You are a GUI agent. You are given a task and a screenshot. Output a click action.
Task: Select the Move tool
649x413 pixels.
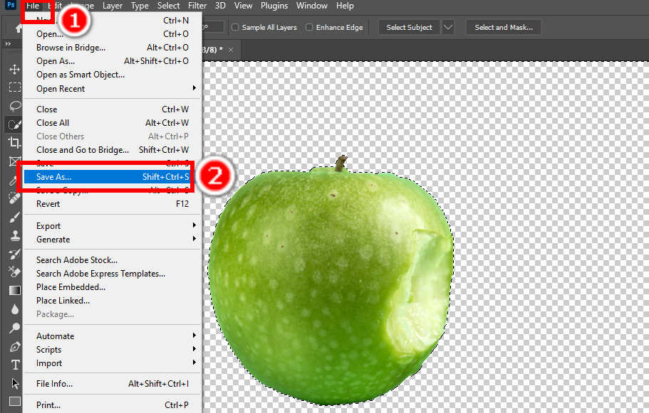tap(15, 69)
